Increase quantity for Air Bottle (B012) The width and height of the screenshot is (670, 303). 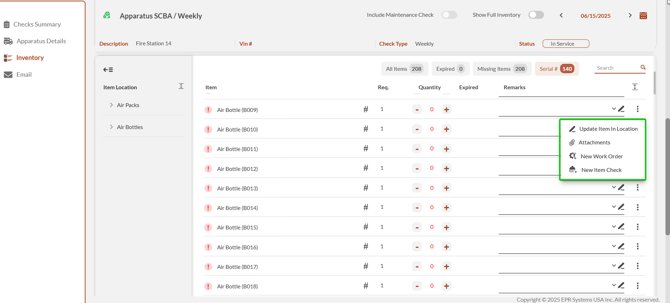[446, 168]
